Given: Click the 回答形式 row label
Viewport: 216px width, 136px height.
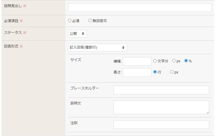Looking at the screenshot, I should [x=11, y=47].
